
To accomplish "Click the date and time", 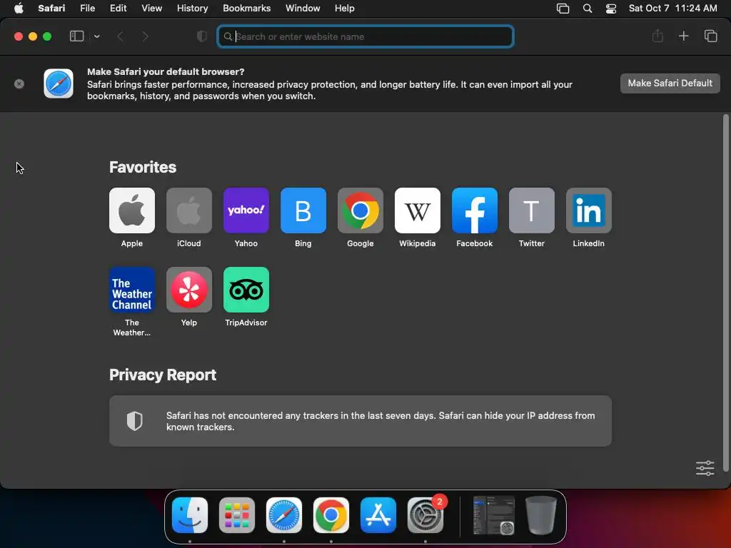I will (672, 9).
